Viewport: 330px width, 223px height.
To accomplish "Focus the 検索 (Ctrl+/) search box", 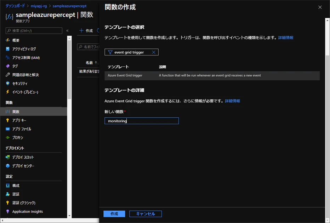I will pyautogui.click(x=34, y=31).
